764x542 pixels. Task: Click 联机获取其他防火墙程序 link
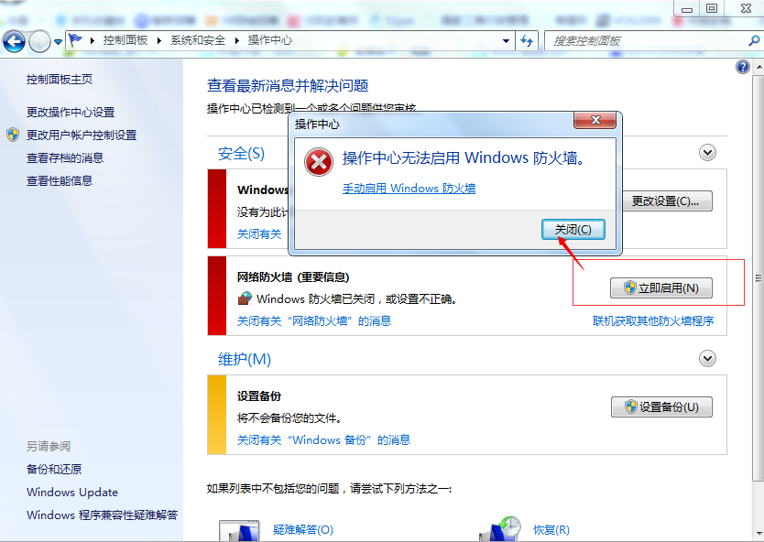click(653, 321)
